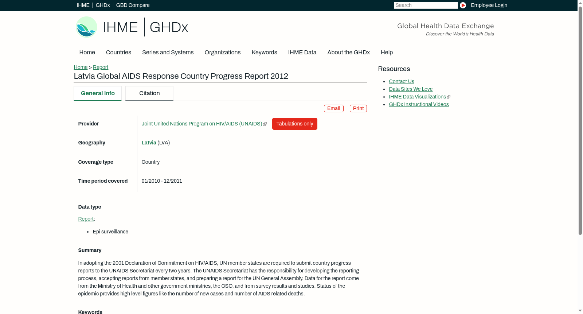
Task: Click the page vertical scrollbar thumb
Action: tap(580, 120)
